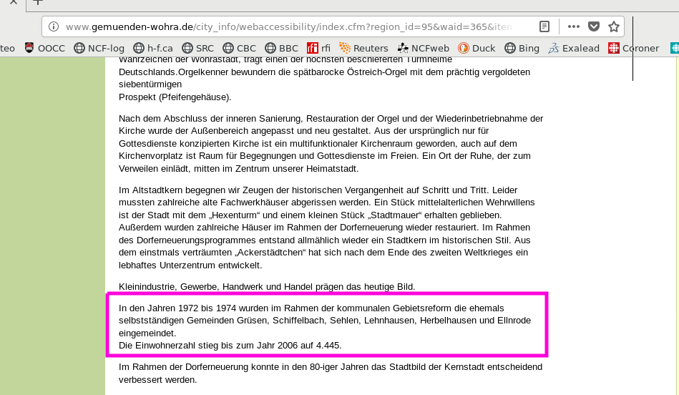Bookmark this page with star icon
679x395 pixels.
coord(614,27)
